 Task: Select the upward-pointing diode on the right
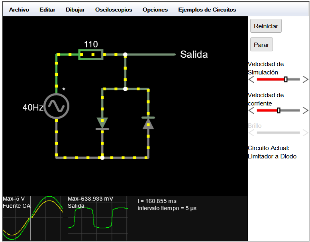click(148, 123)
